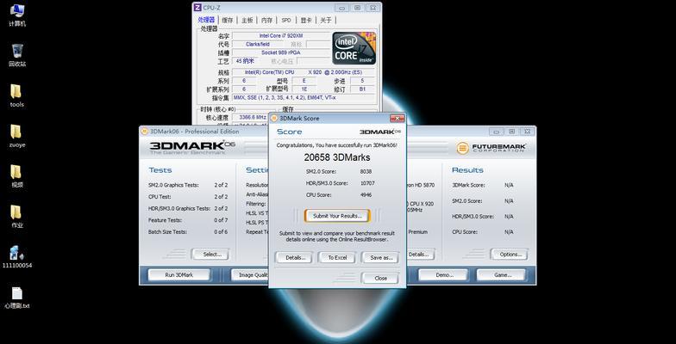The image size is (676, 344).
Task: Switch to the 处理器 tab in CPU-Z
Action: [207, 20]
